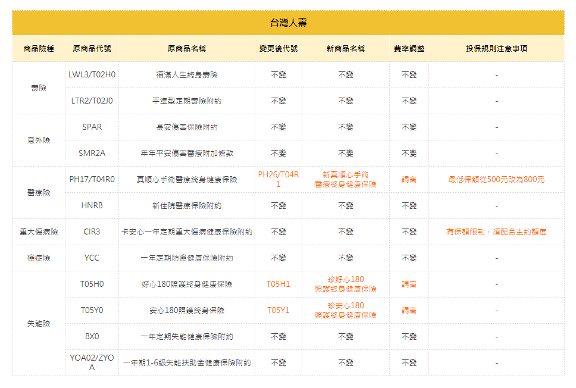
Task: Click product name 年年平安傷害醫療附加條款
Action: click(x=187, y=153)
